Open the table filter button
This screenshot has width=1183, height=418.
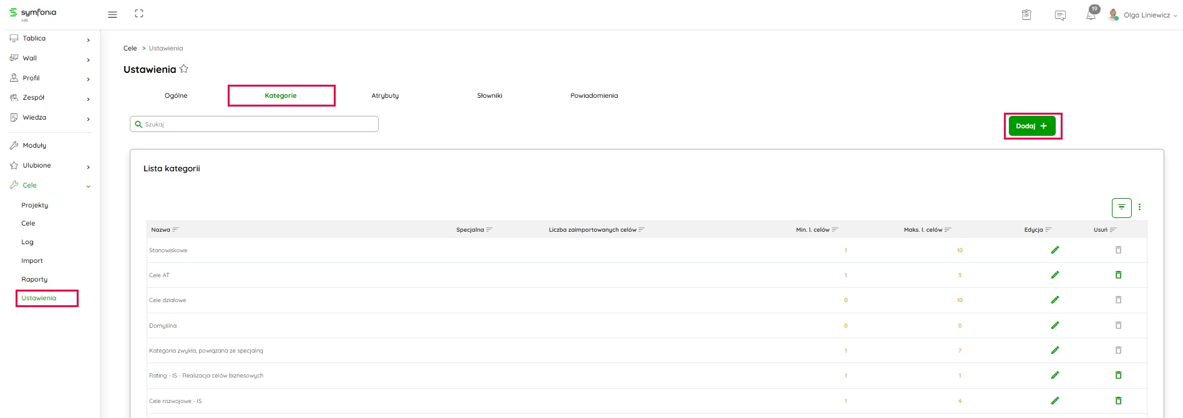point(1121,207)
